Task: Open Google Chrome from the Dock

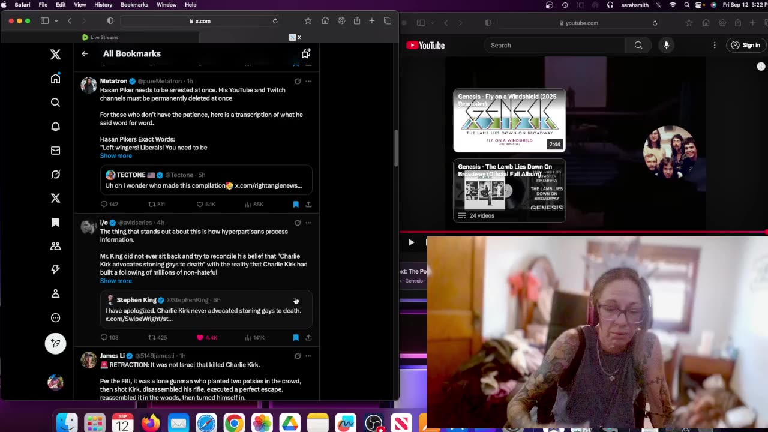Action: click(x=234, y=422)
